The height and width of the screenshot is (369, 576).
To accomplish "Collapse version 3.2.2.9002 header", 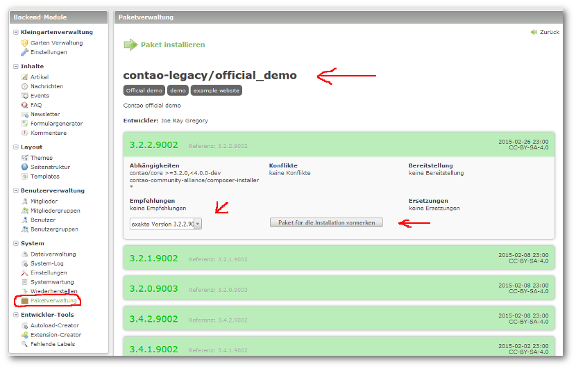I will [x=339, y=145].
